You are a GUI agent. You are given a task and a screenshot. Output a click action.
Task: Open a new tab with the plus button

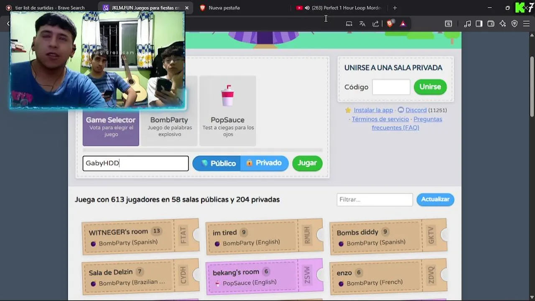pos(395,8)
